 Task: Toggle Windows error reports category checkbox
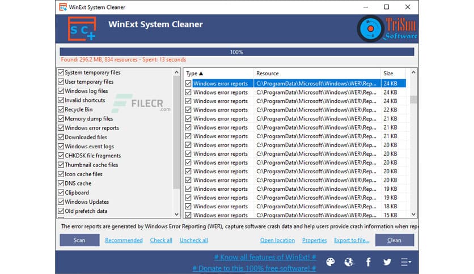point(61,128)
